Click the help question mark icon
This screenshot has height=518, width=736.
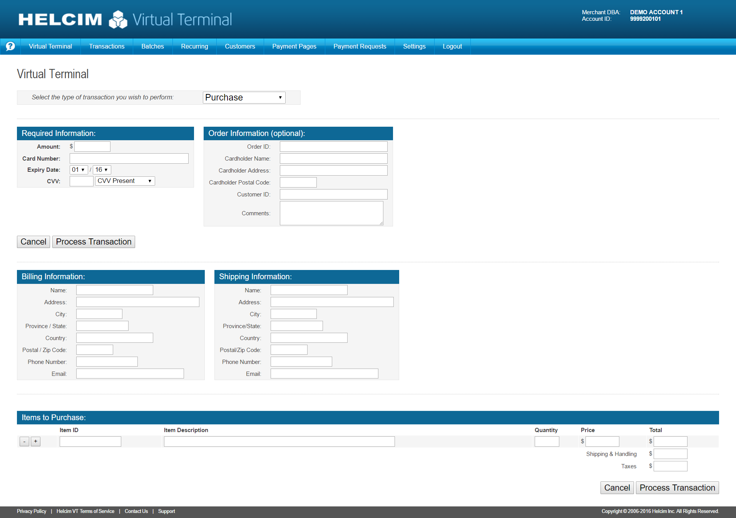coord(10,46)
